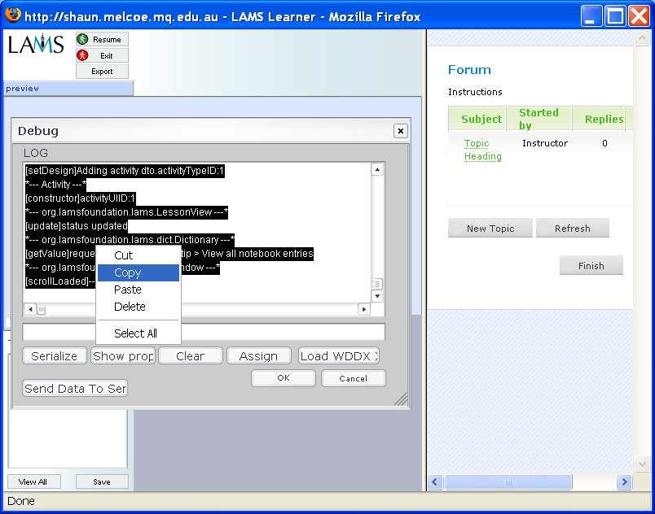Screen dimensions: 655x514
Task: Click the Load WDDX button
Action: point(338,356)
